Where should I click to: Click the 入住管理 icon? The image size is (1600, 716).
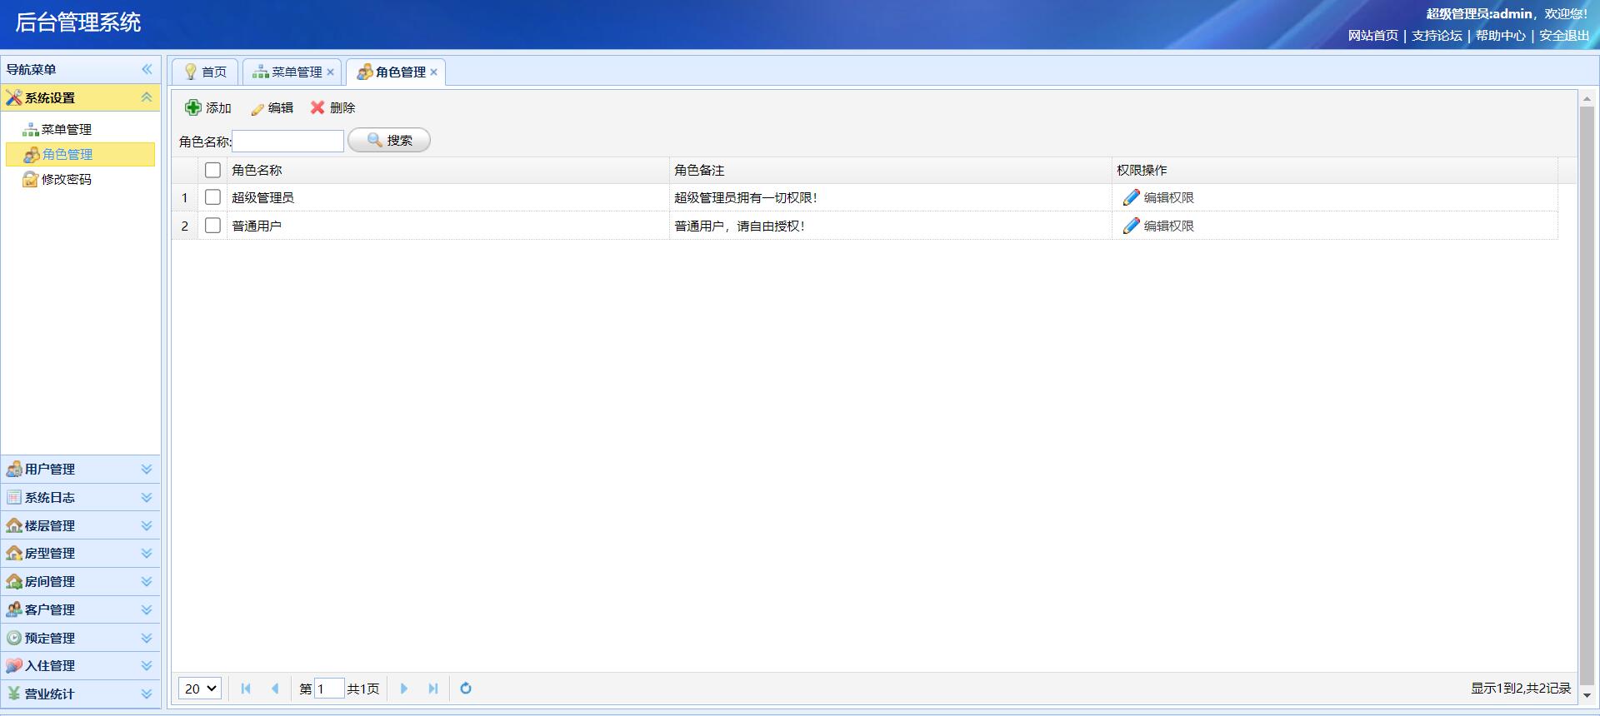click(x=14, y=665)
